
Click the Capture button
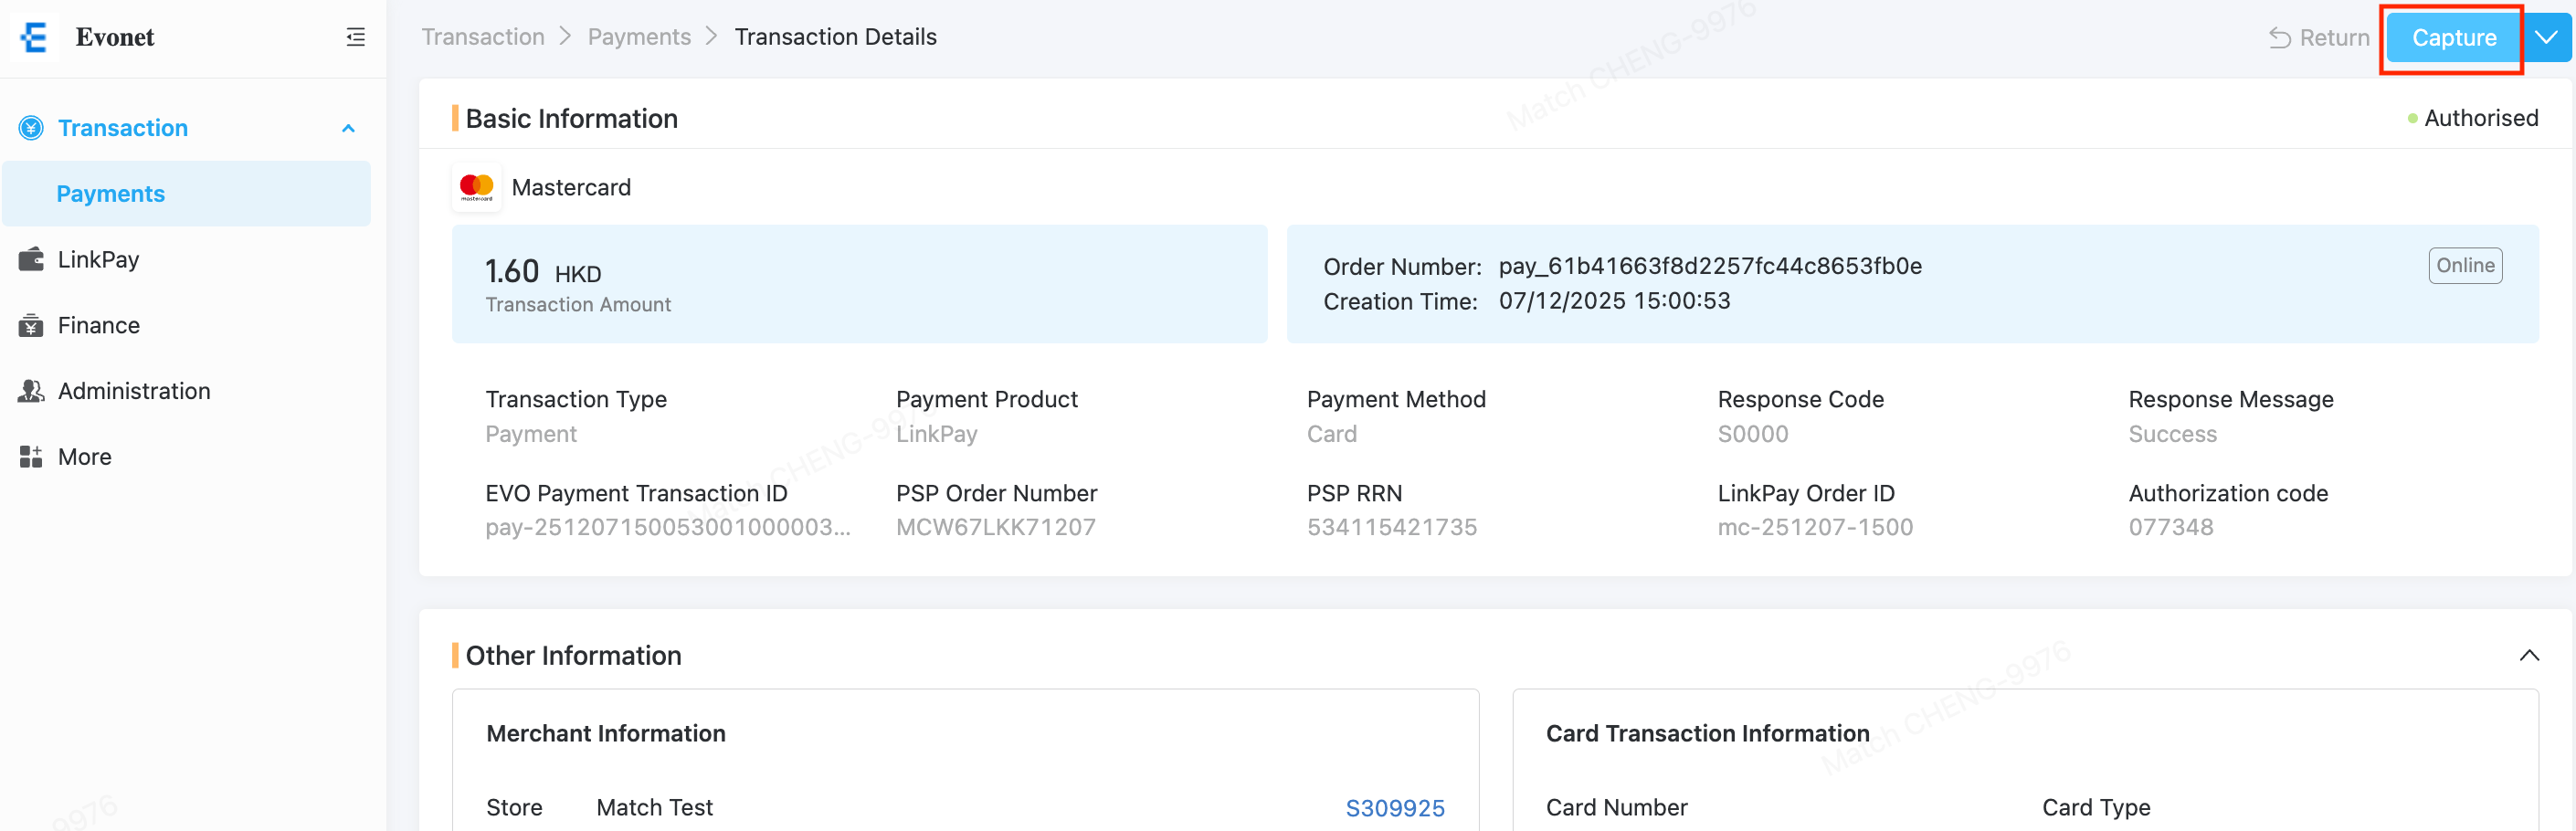2453,37
